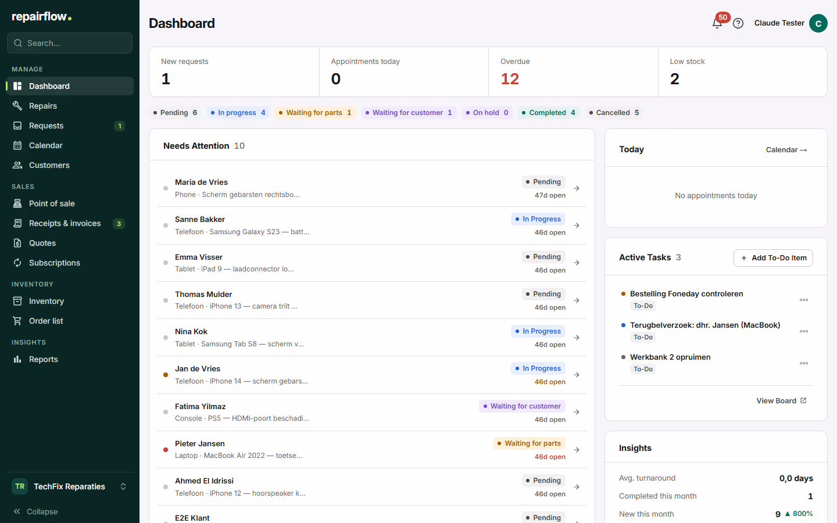Open Reports in the sidebar menu
The height and width of the screenshot is (523, 837).
click(x=70, y=359)
